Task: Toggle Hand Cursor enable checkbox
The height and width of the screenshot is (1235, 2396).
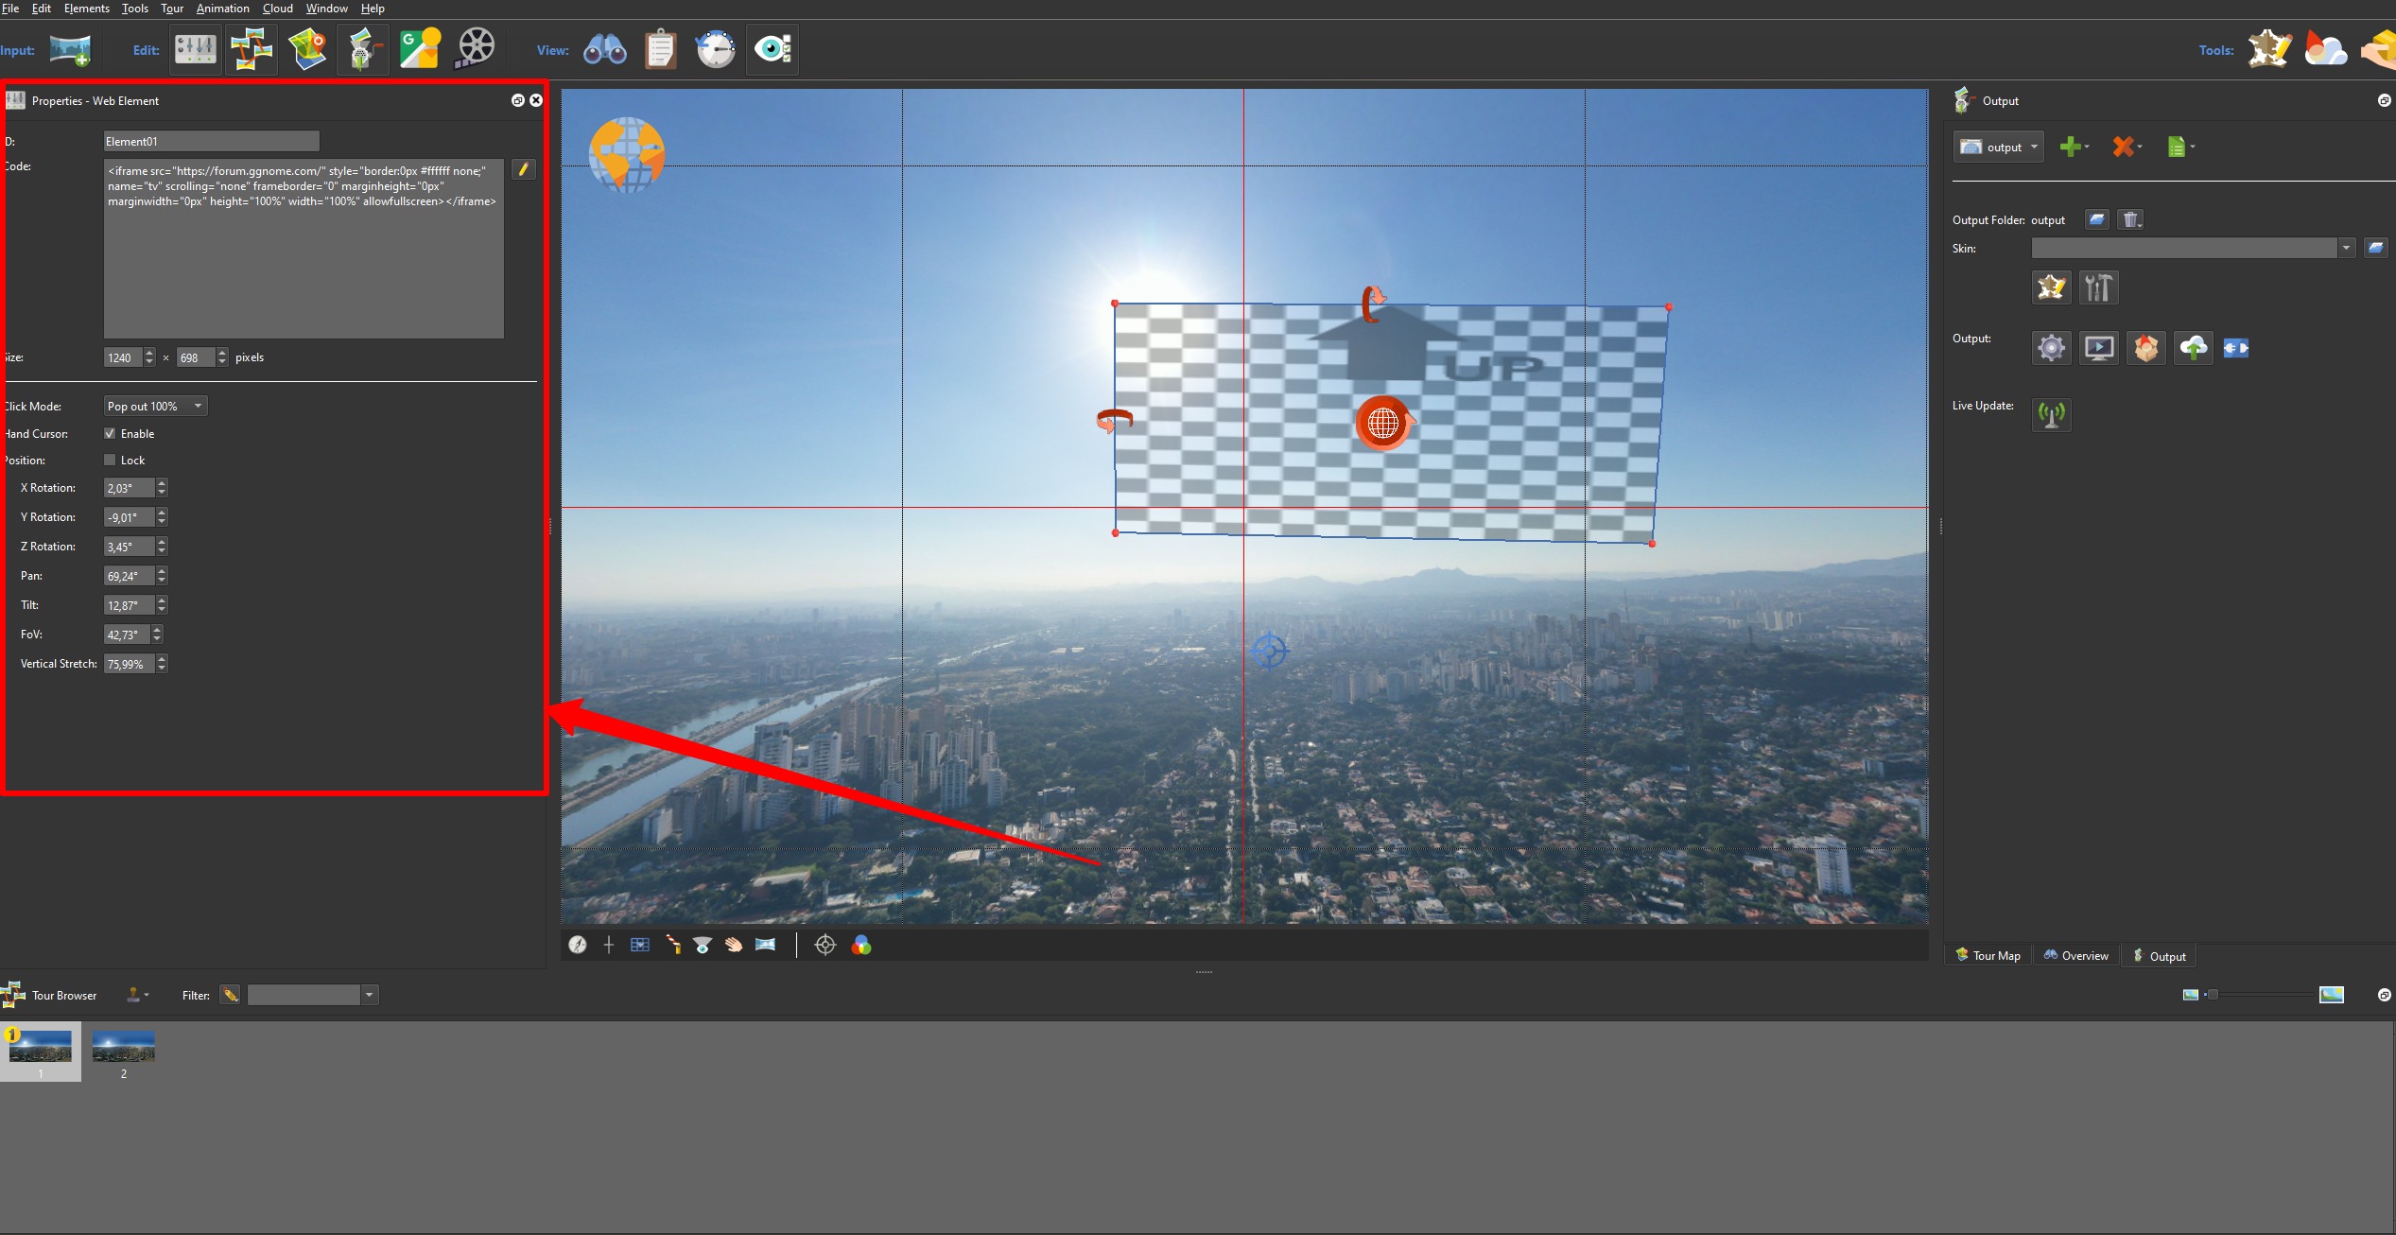Action: point(109,433)
